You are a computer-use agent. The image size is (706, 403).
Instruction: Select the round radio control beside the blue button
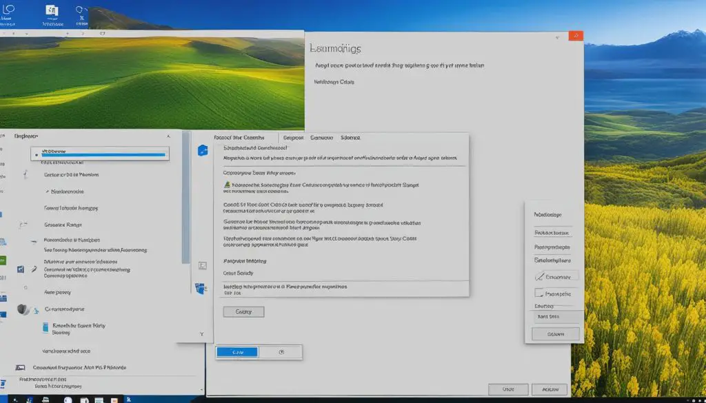point(281,352)
